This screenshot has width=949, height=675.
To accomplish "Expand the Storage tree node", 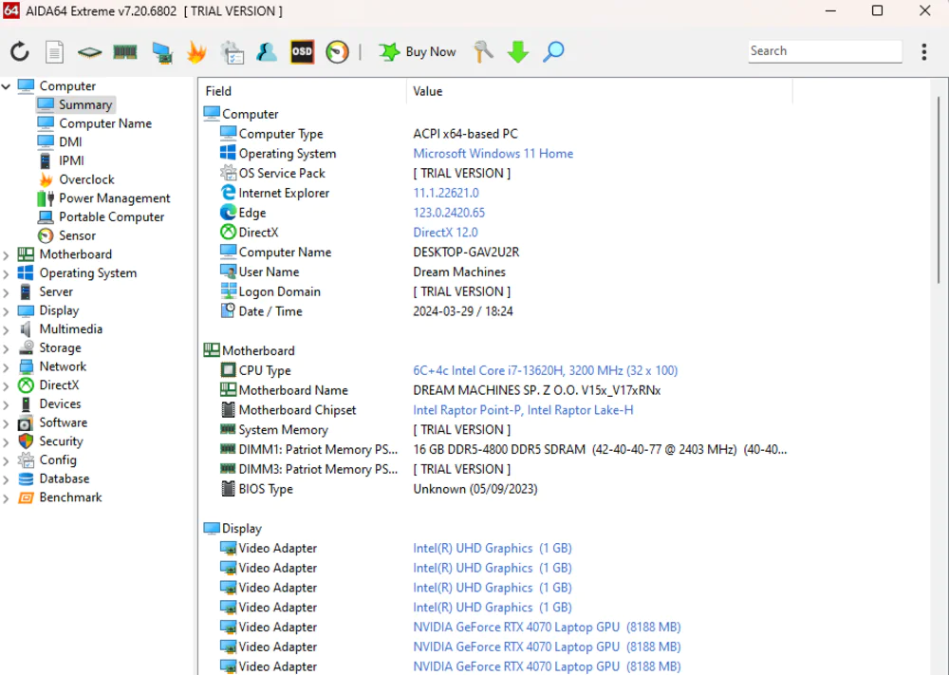I will point(6,348).
